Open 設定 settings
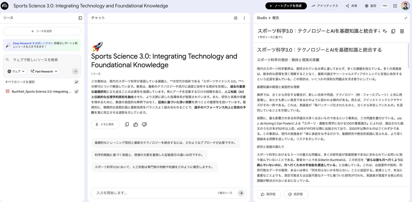Viewport: 412px width, 202px height. [x=370, y=6]
